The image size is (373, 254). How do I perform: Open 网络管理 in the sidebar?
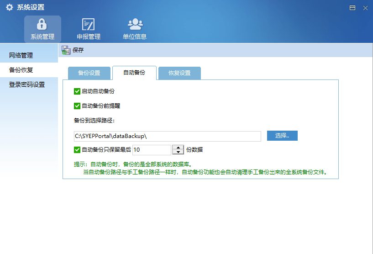point(21,55)
